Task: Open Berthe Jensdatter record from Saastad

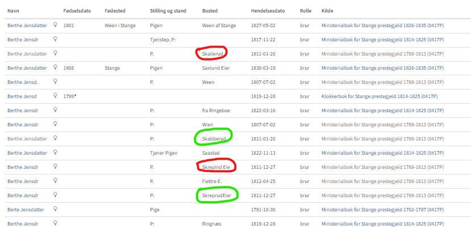Action: coord(27,153)
